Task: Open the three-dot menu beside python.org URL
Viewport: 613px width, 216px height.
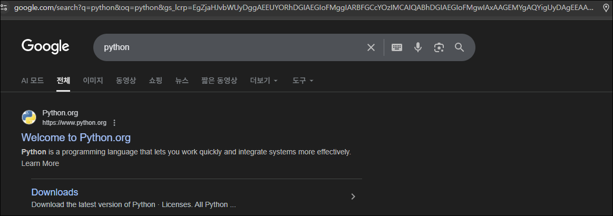Action: (x=114, y=123)
